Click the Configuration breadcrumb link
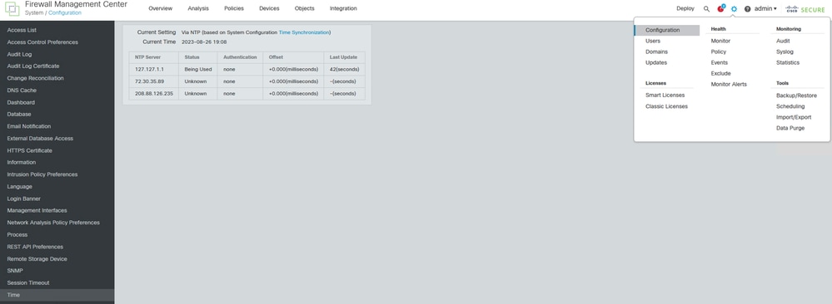 point(65,12)
